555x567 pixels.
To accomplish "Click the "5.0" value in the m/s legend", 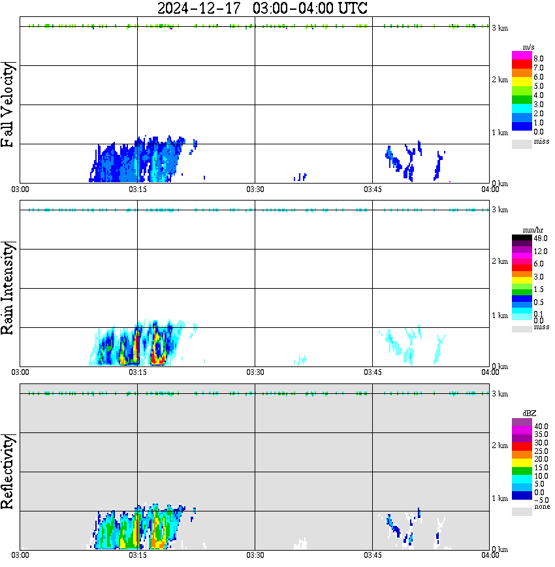I will [539, 86].
